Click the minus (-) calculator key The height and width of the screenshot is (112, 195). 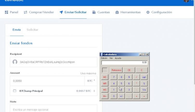pyautogui.click(x=136, y=90)
